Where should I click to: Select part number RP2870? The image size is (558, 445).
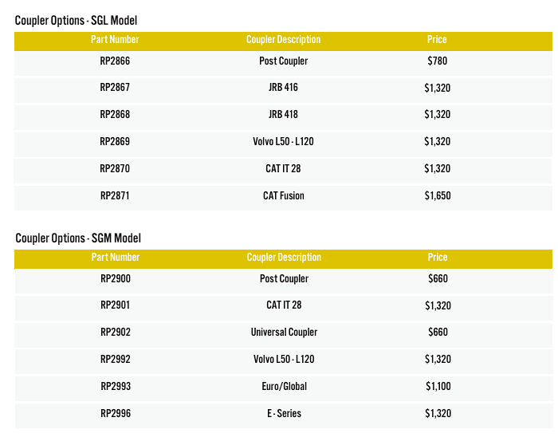click(x=115, y=169)
